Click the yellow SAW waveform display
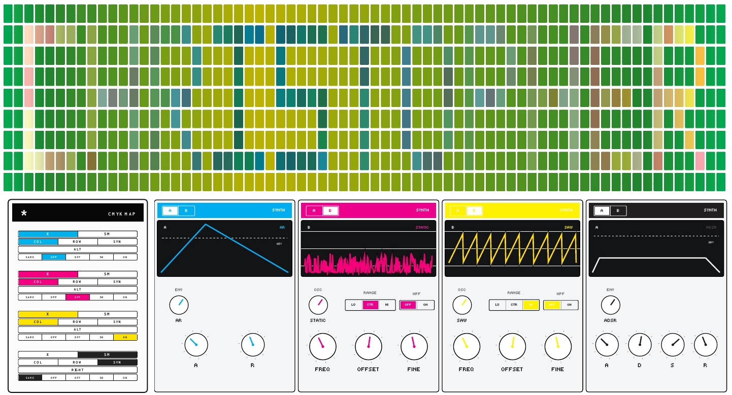The height and width of the screenshot is (395, 732). pyautogui.click(x=512, y=248)
